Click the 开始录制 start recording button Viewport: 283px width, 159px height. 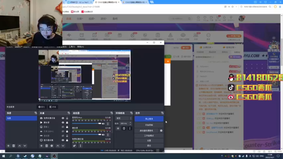point(149,125)
